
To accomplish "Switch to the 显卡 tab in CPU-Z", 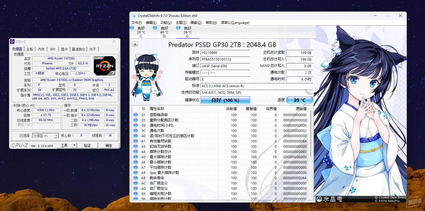I will coord(64,49).
